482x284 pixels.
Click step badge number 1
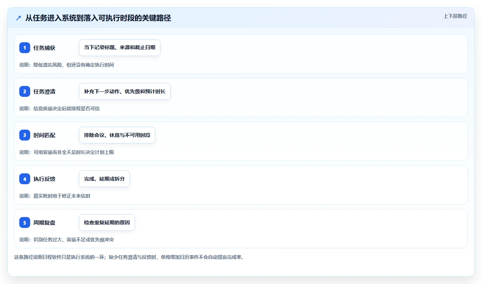pos(25,48)
